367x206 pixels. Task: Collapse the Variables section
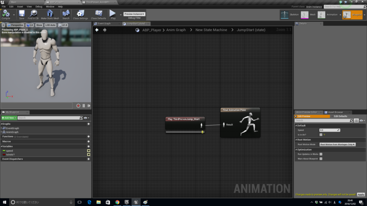pos(2,146)
